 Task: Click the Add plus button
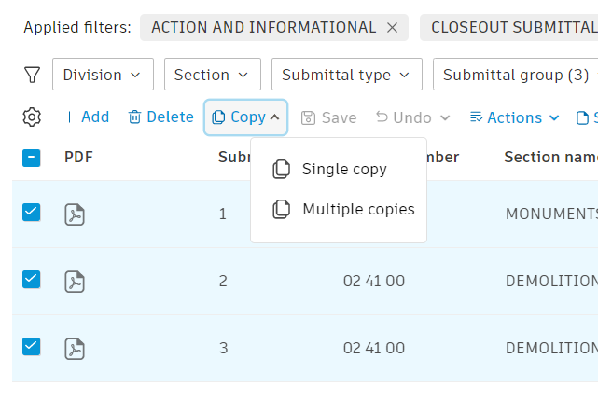coord(86,117)
